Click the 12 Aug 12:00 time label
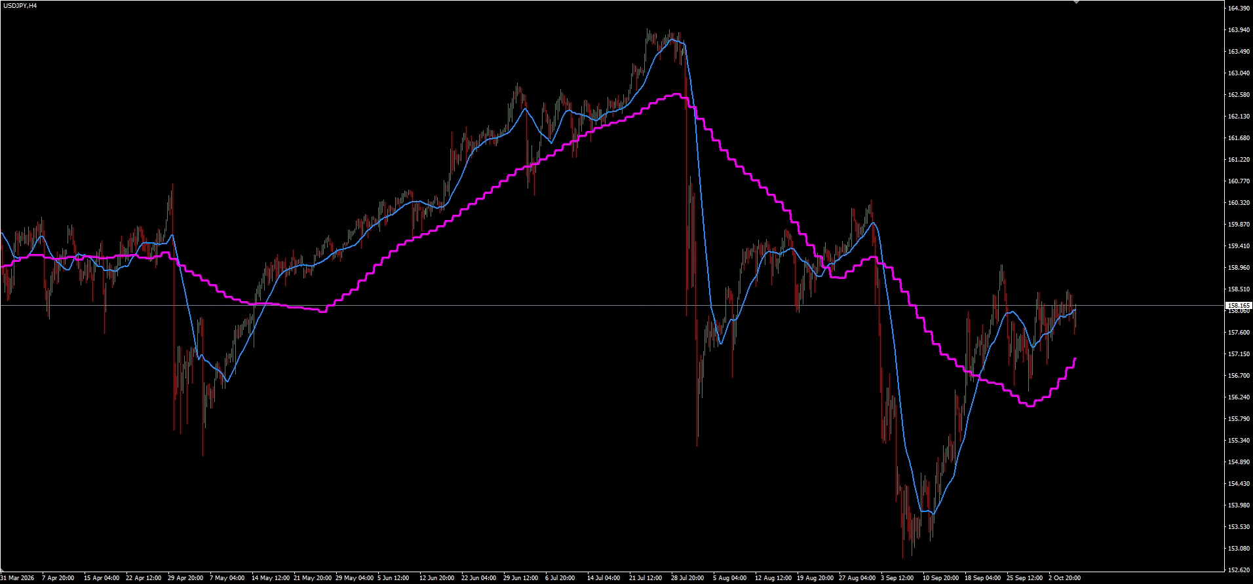 coord(773,578)
